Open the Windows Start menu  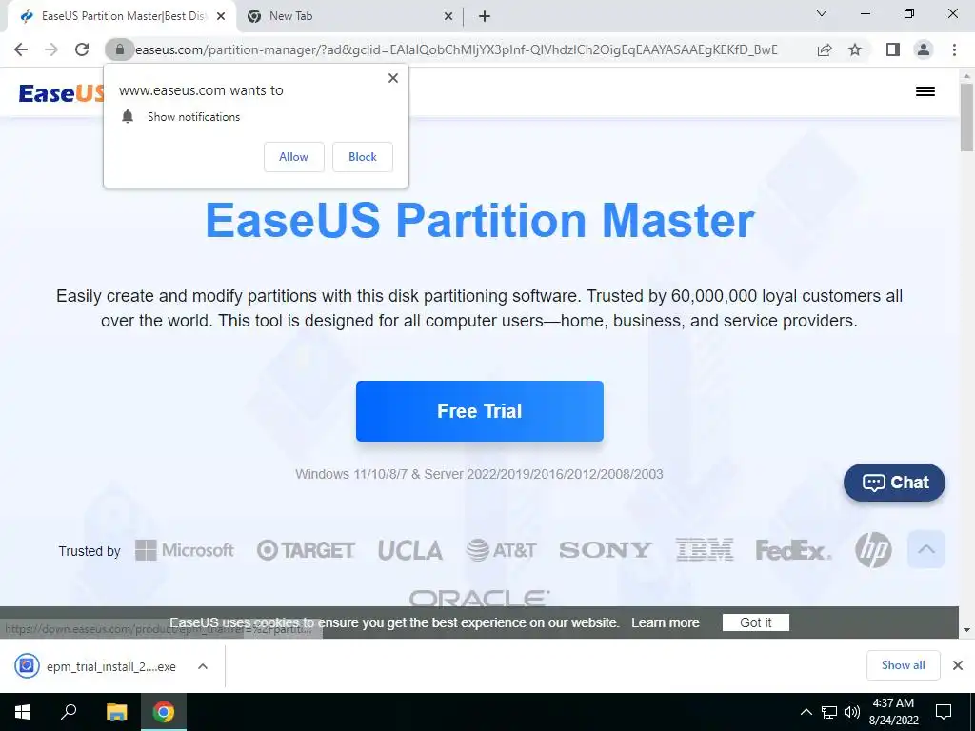tap(23, 712)
